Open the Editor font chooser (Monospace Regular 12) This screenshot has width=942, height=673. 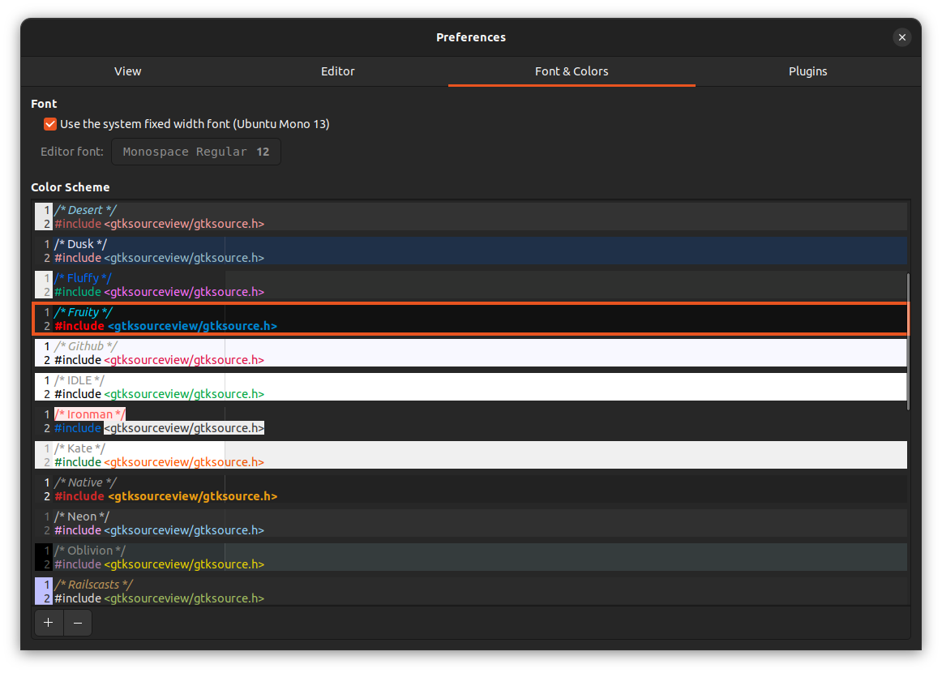(x=196, y=151)
